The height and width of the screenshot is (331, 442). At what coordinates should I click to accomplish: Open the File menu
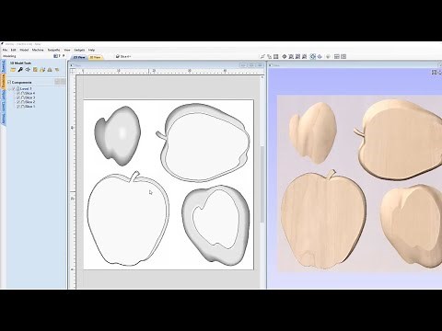pyautogui.click(x=5, y=50)
